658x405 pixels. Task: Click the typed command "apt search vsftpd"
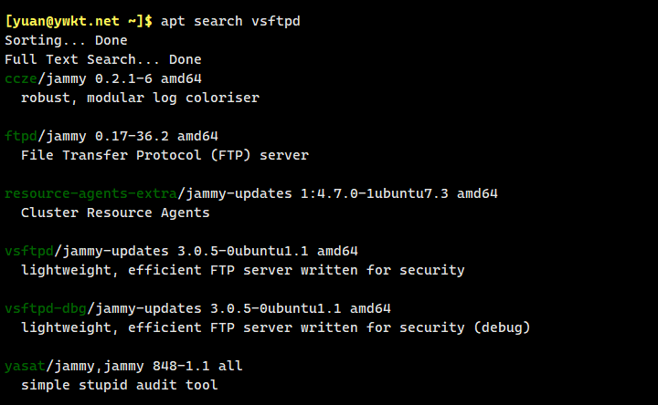229,21
